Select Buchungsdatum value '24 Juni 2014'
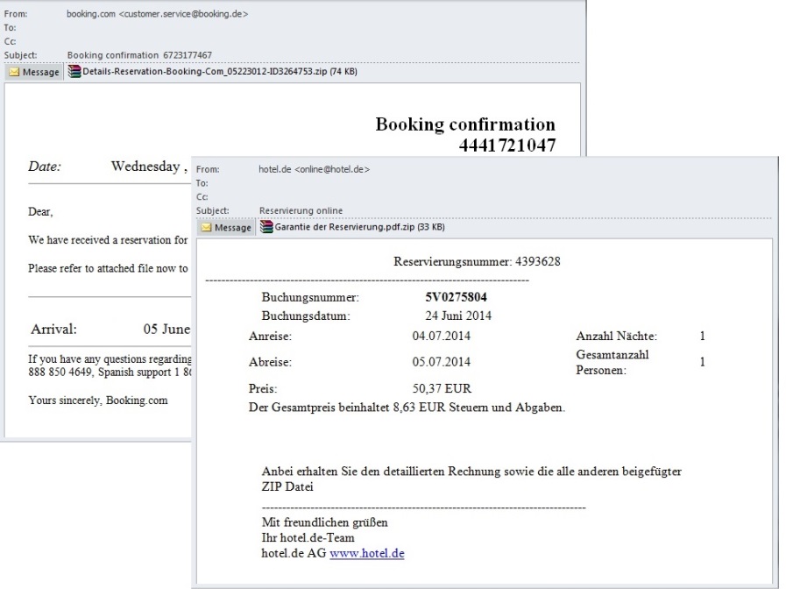Viewport: 786px width, 596px height. (x=458, y=316)
